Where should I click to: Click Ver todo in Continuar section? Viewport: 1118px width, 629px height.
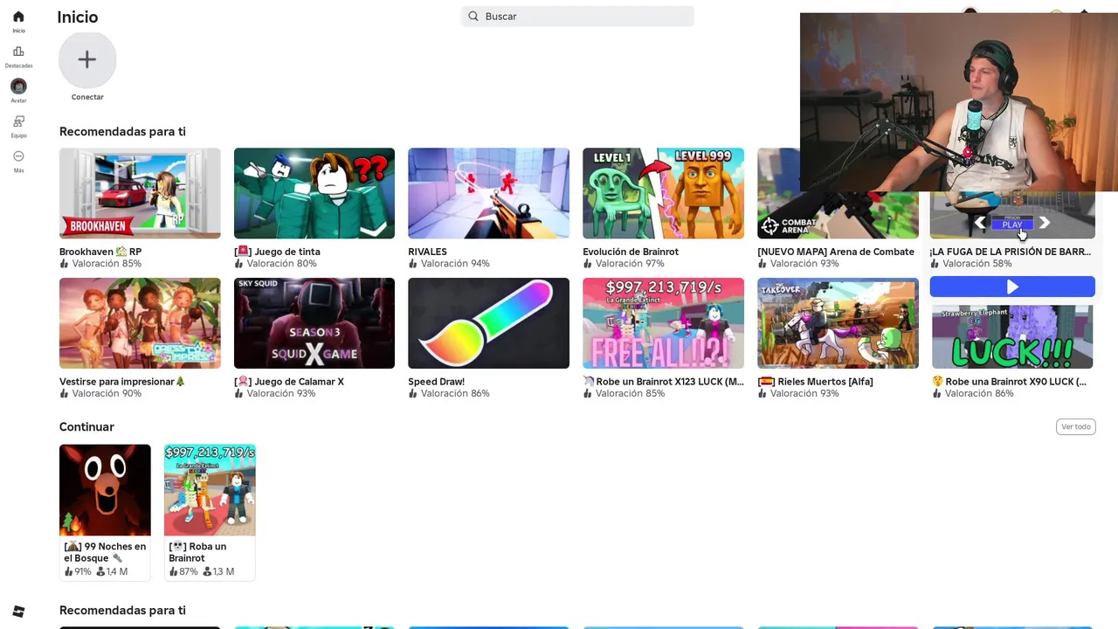click(x=1075, y=426)
